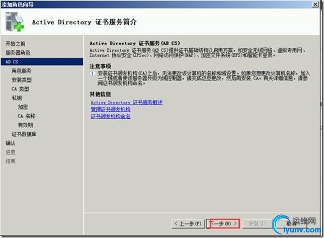Click the 结果 step label
The image size is (324, 238).
(x=11, y=162)
